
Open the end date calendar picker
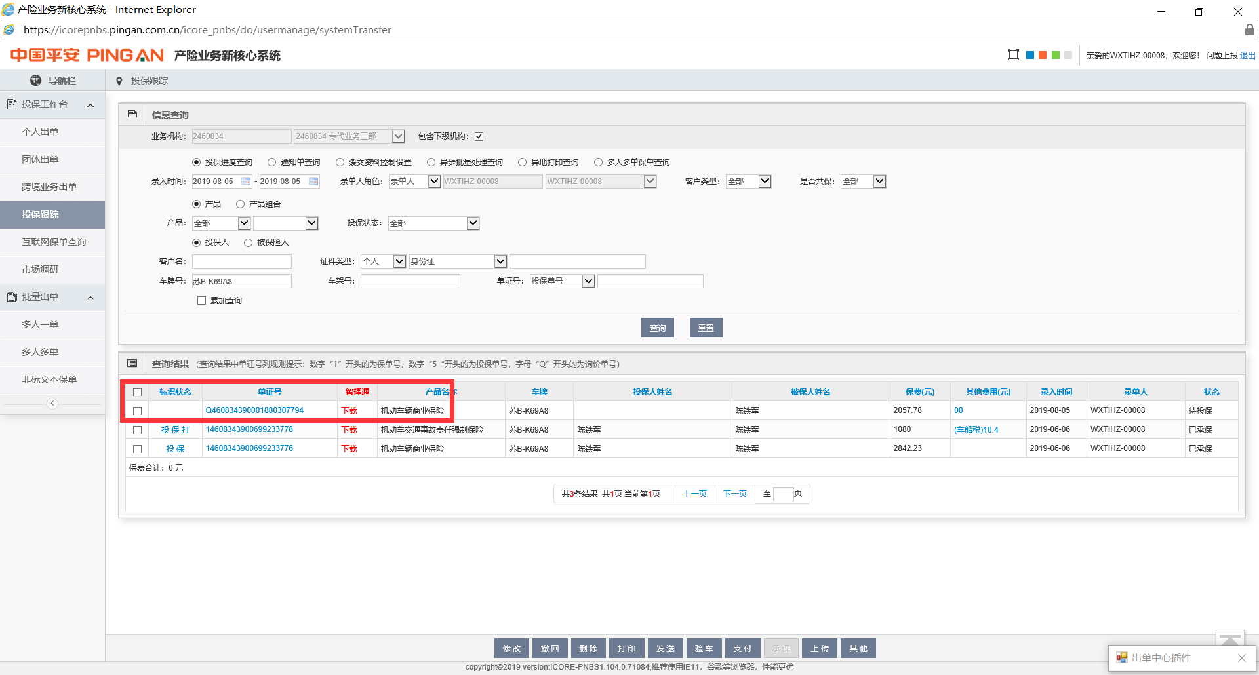pos(313,182)
